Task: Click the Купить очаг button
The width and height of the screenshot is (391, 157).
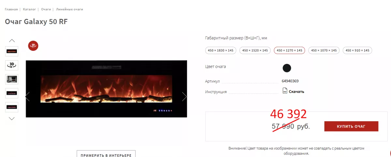Action: (351, 126)
